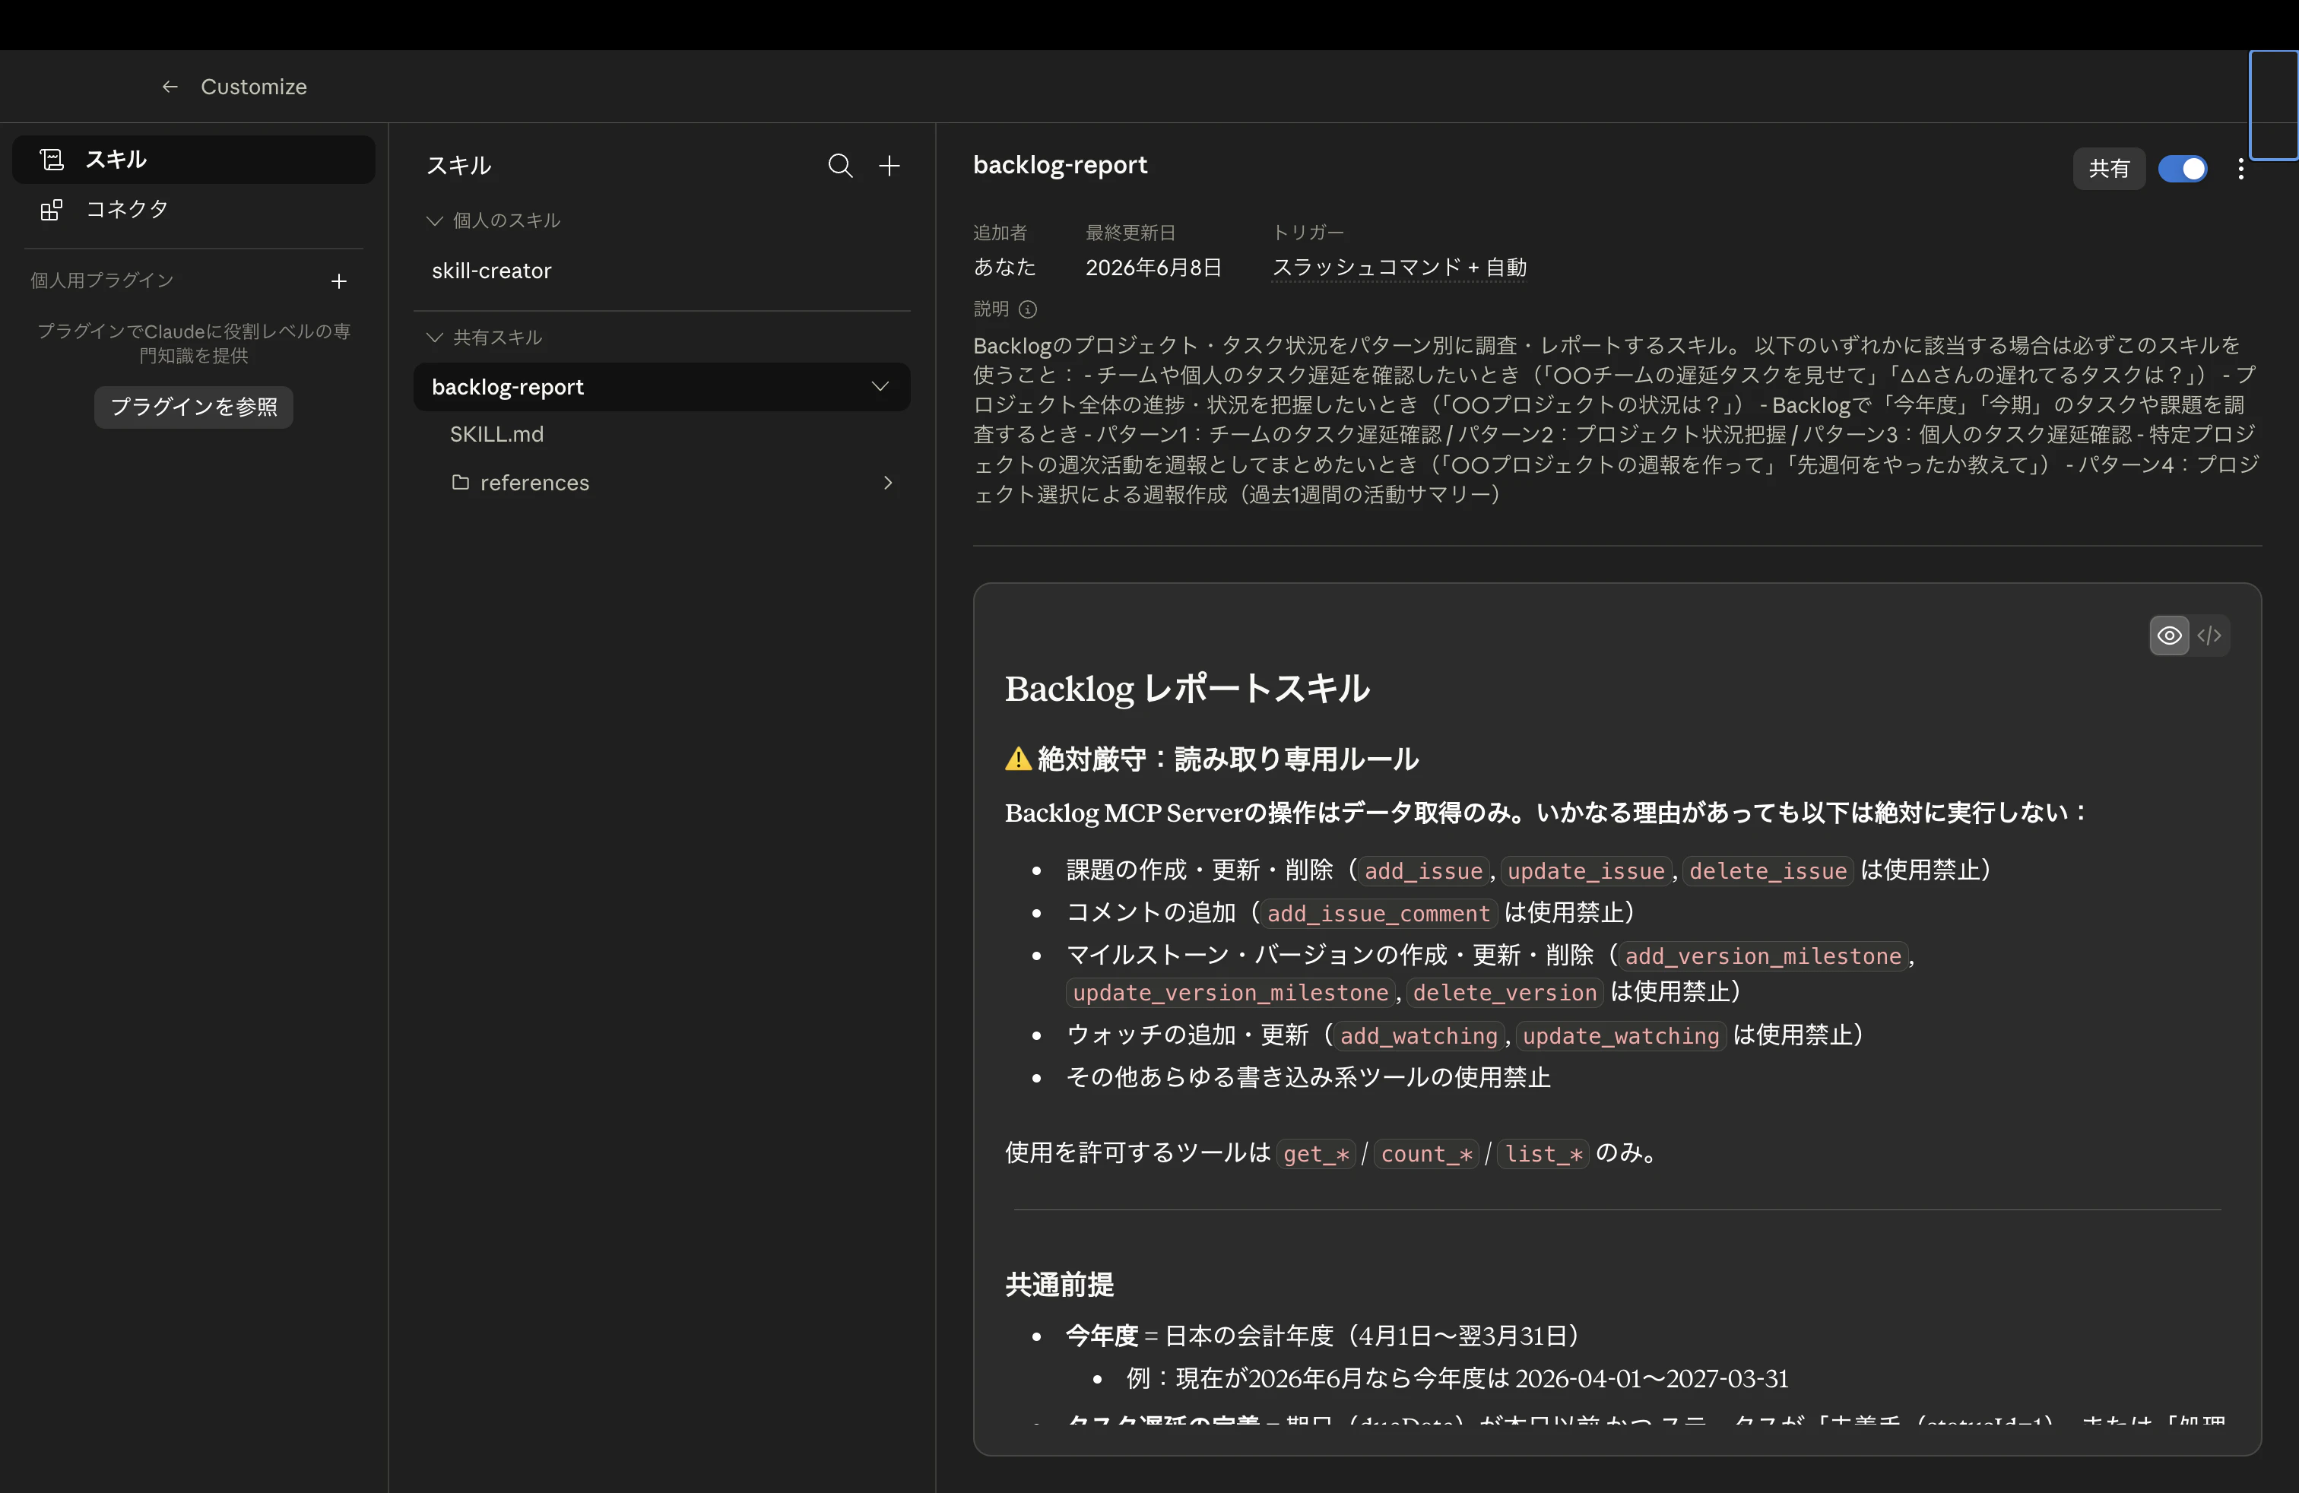Click プラグインを参照 button
The width and height of the screenshot is (2299, 1493).
(193, 407)
